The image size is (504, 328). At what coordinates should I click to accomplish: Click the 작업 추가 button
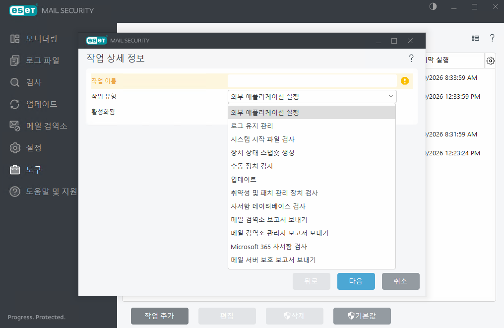(x=159, y=316)
